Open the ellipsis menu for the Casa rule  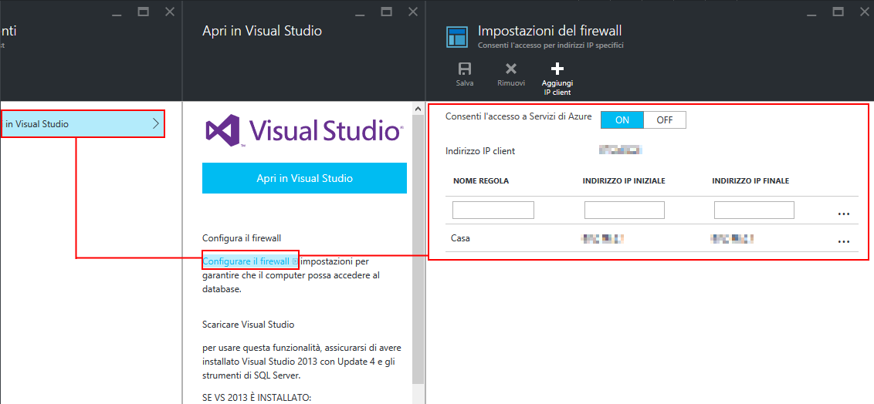pos(843,241)
